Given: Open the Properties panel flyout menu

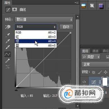Looking at the screenshot, I should [x=77, y=3].
